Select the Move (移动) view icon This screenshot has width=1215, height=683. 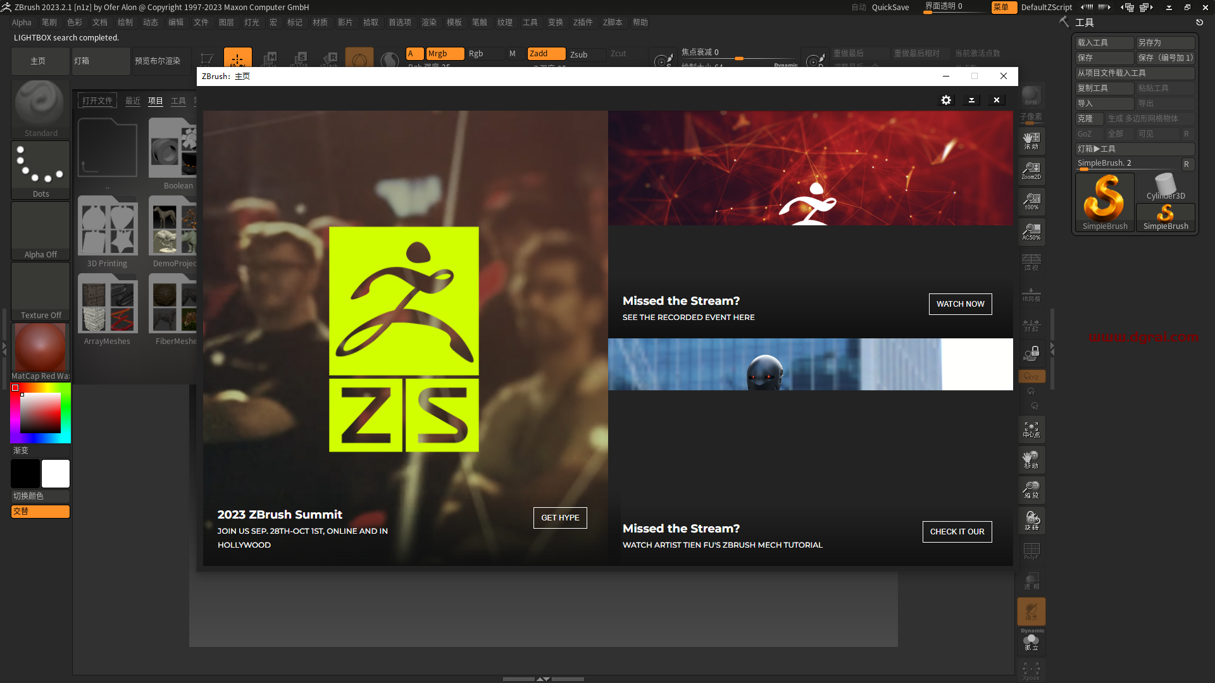click(1031, 460)
